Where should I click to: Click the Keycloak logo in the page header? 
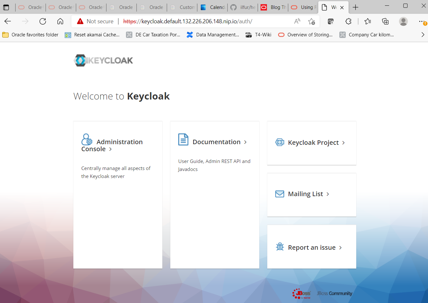tap(103, 60)
